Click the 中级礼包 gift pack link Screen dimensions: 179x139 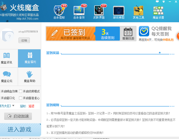(168, 40)
